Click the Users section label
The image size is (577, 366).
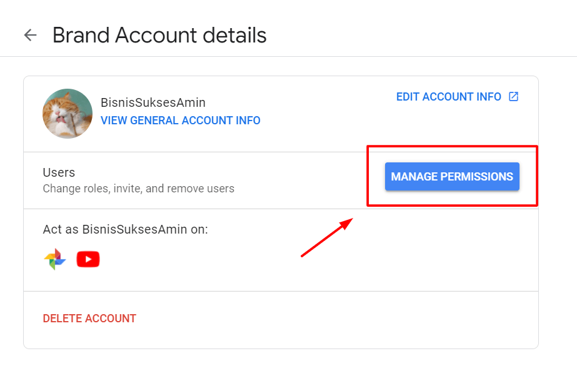coord(59,172)
